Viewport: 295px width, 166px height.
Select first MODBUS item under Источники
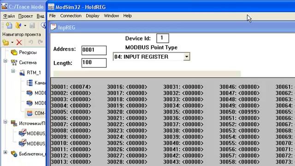(x=36, y=133)
